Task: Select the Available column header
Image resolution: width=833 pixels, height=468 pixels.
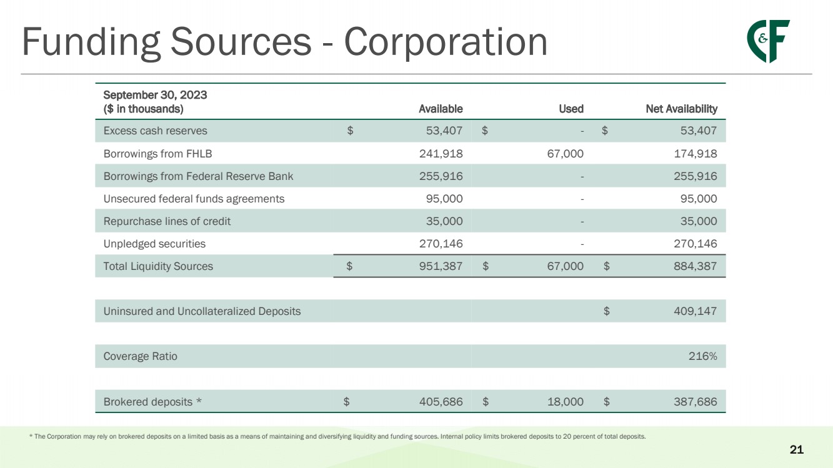Action: tap(440, 109)
